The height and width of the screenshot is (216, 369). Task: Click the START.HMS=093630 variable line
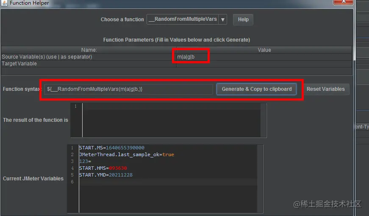pos(103,168)
